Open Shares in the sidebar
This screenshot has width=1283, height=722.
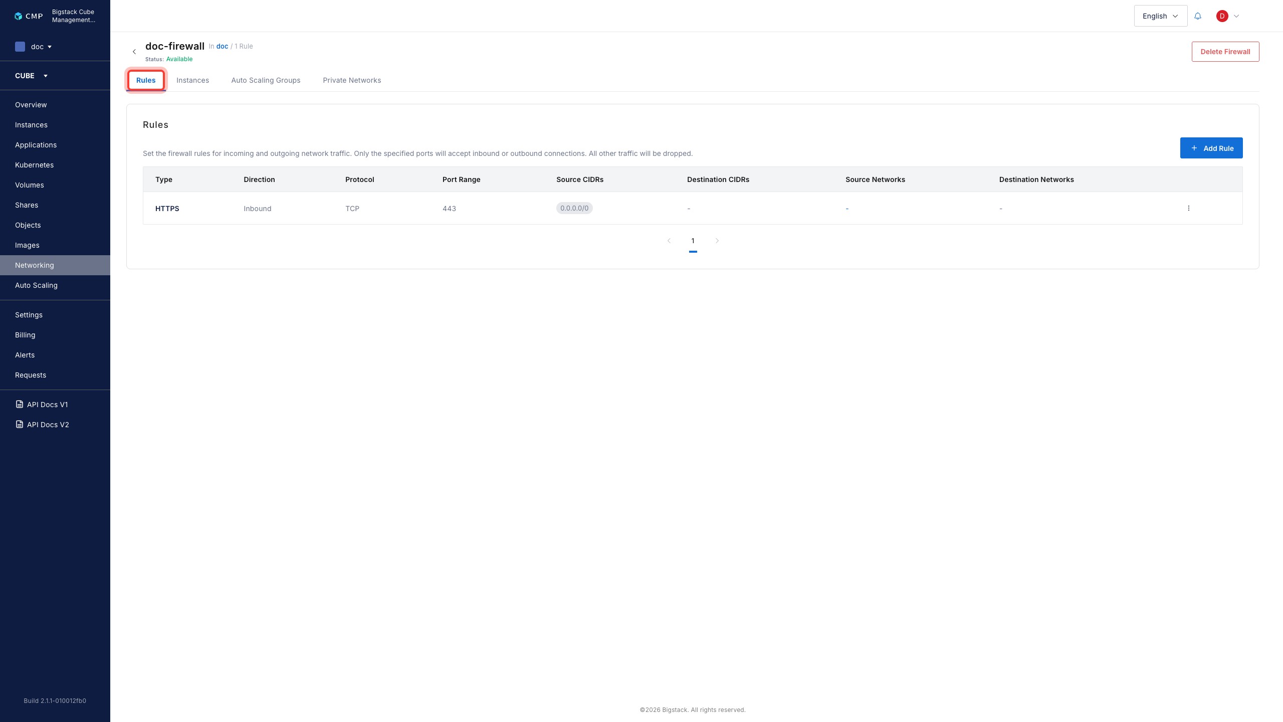[x=55, y=205]
